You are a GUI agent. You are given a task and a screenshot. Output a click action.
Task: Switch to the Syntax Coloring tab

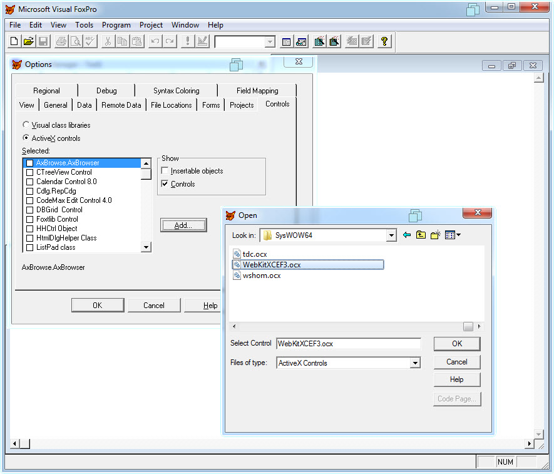[176, 91]
